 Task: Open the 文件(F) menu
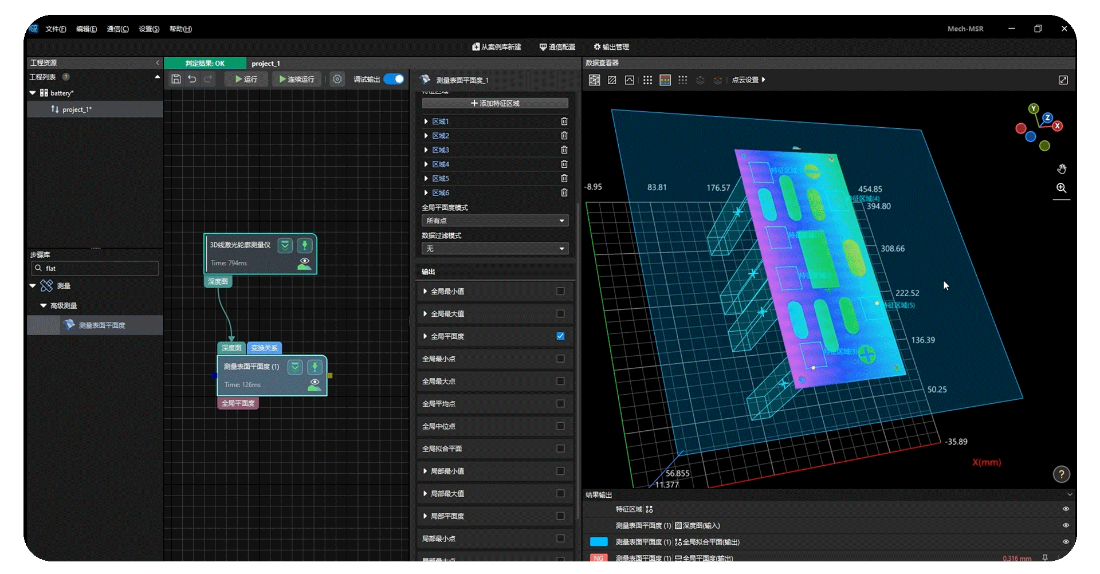point(56,29)
